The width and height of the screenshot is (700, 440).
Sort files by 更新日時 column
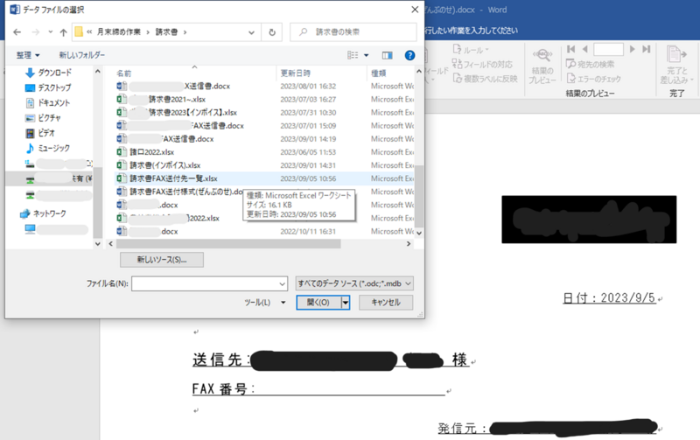click(x=295, y=73)
